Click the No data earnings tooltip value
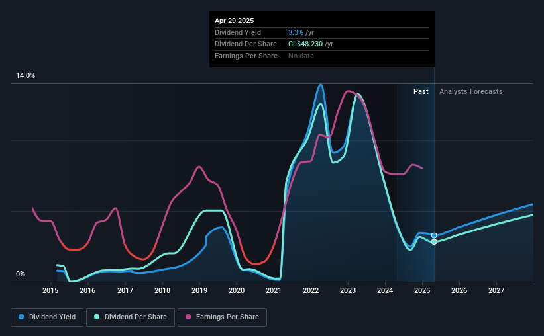This screenshot has height=336, width=544. (301, 56)
